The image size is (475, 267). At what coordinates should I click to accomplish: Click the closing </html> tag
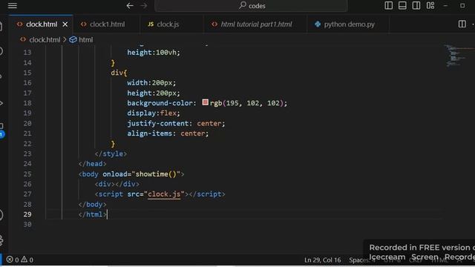(x=92, y=214)
